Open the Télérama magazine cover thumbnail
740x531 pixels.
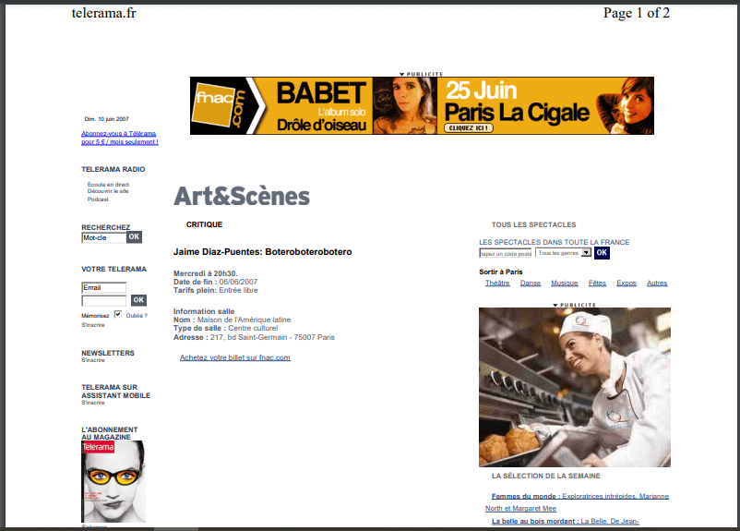113,481
